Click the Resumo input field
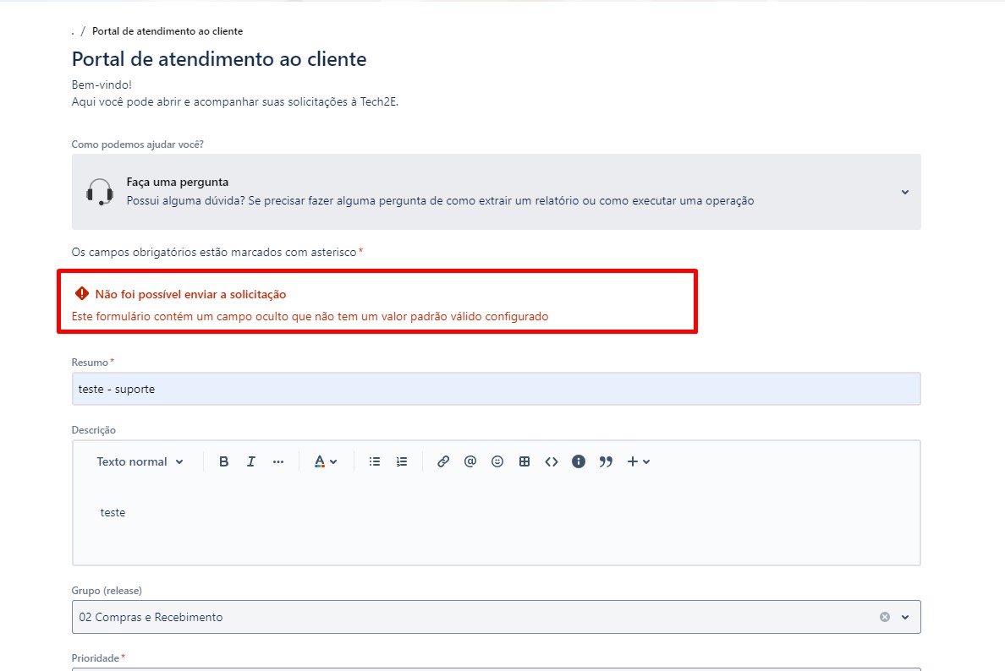 click(x=496, y=389)
